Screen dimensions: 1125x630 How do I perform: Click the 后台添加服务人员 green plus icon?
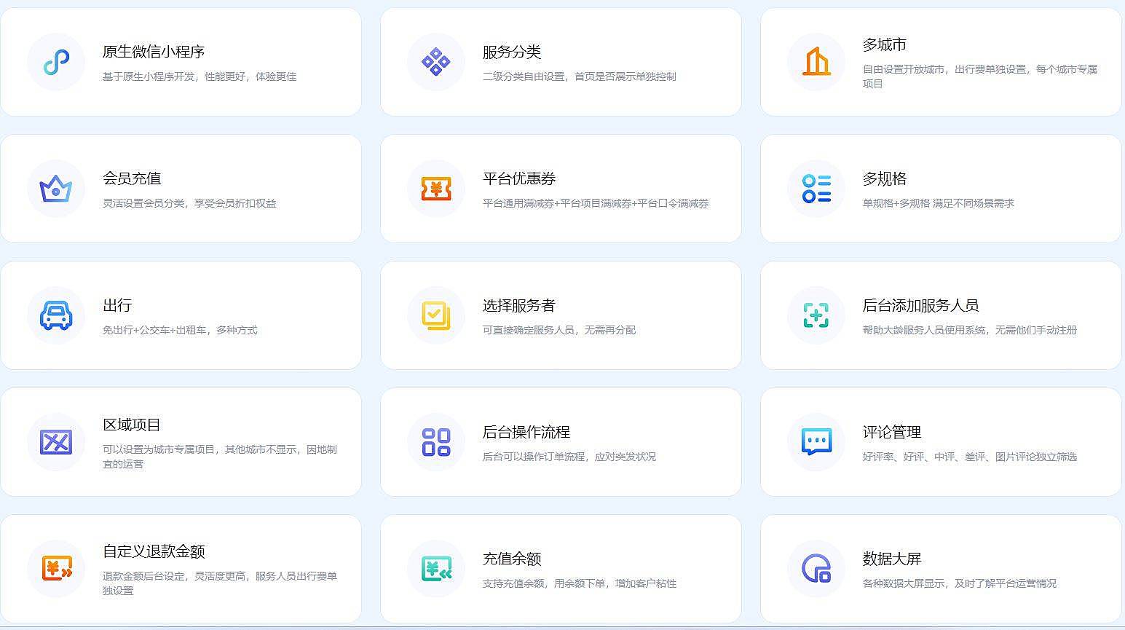pyautogui.click(x=816, y=315)
